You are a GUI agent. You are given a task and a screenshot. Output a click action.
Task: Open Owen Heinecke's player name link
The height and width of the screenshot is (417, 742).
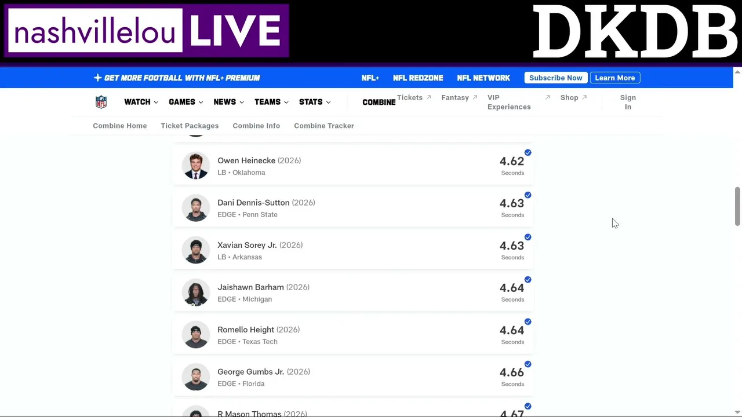coord(246,160)
